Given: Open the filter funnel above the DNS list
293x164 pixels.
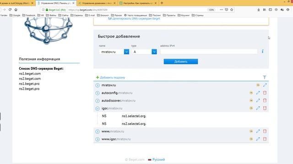Looking at the screenshot, I should click(x=265, y=77).
